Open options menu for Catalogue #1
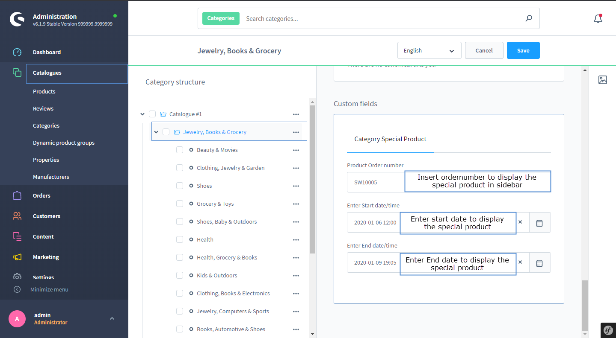This screenshot has height=338, width=616. [x=296, y=114]
